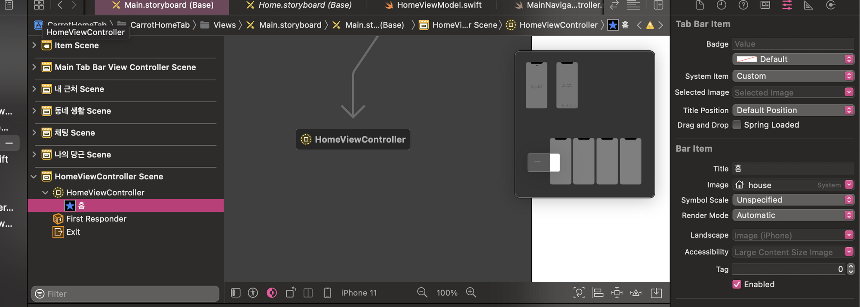Open the Selected Image dropdown
This screenshot has height=307, width=860.
849,92
